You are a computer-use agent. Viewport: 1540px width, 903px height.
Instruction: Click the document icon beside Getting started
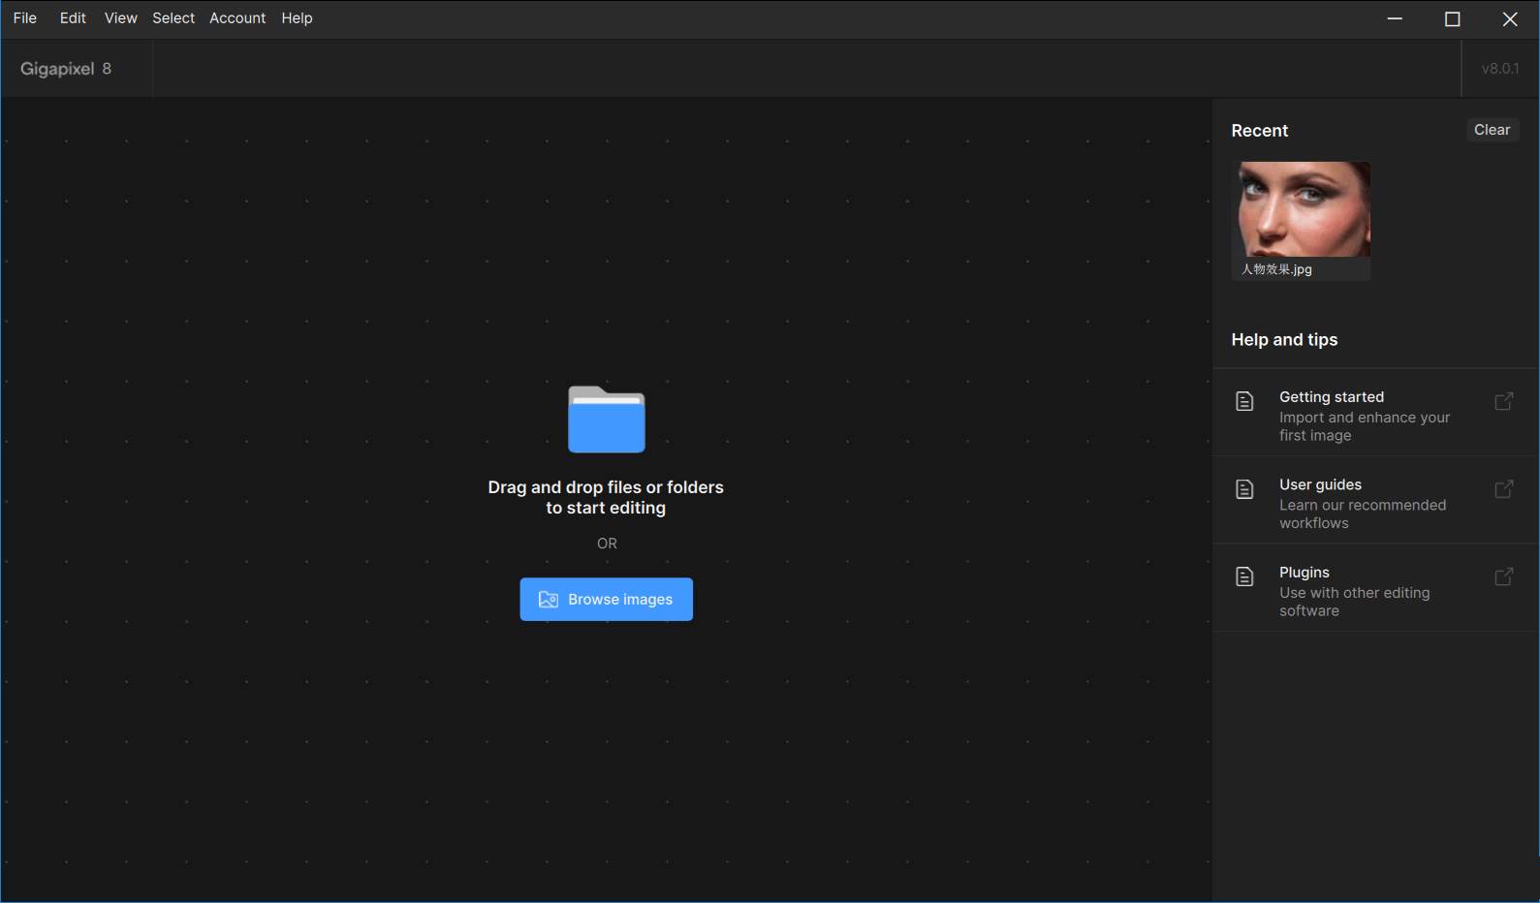point(1244,401)
